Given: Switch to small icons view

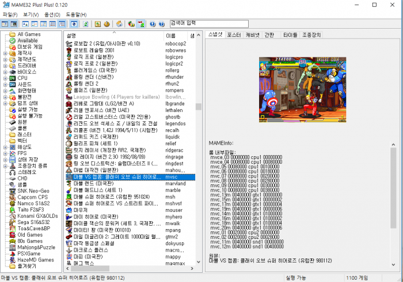Looking at the screenshot, I should (34, 24).
